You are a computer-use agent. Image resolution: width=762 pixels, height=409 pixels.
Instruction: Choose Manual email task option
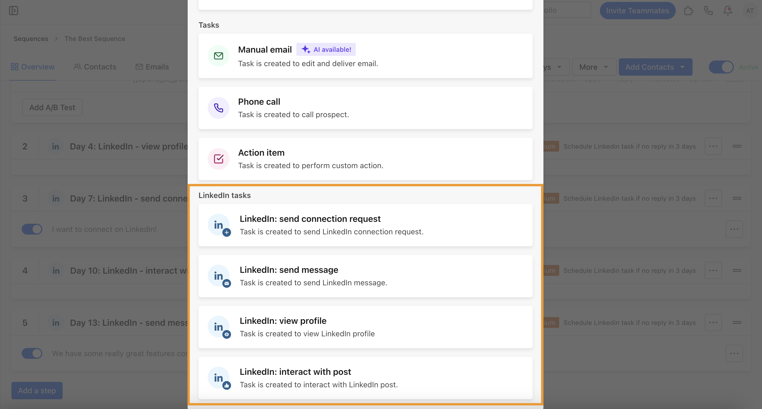[365, 56]
